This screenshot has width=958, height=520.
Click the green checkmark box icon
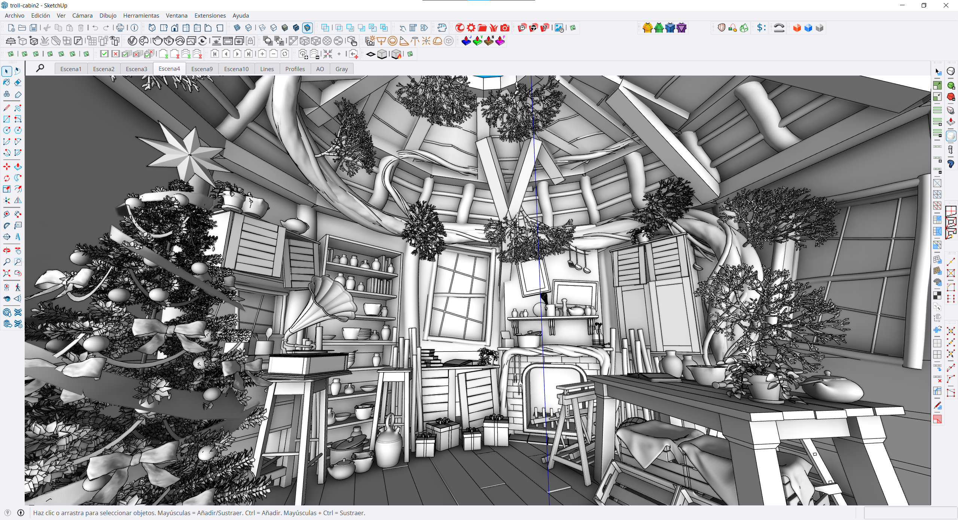pos(104,54)
